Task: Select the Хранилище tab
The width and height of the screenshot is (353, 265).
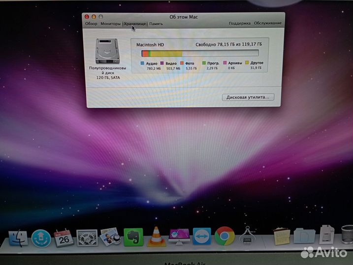Action: pyautogui.click(x=135, y=24)
